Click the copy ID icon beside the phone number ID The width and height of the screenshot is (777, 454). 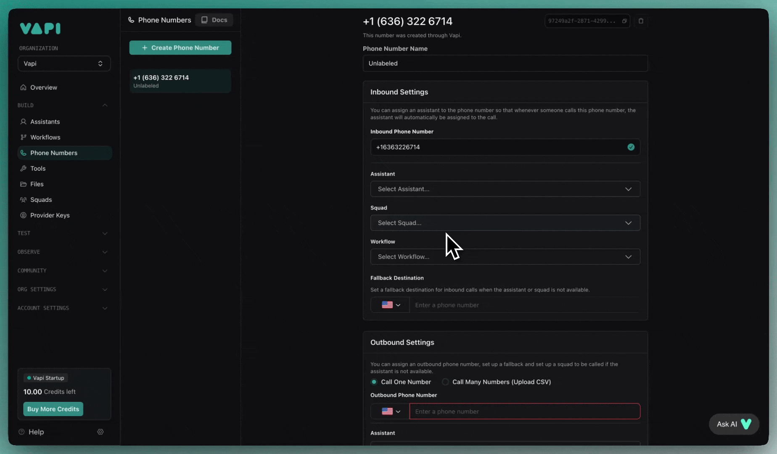(x=624, y=21)
